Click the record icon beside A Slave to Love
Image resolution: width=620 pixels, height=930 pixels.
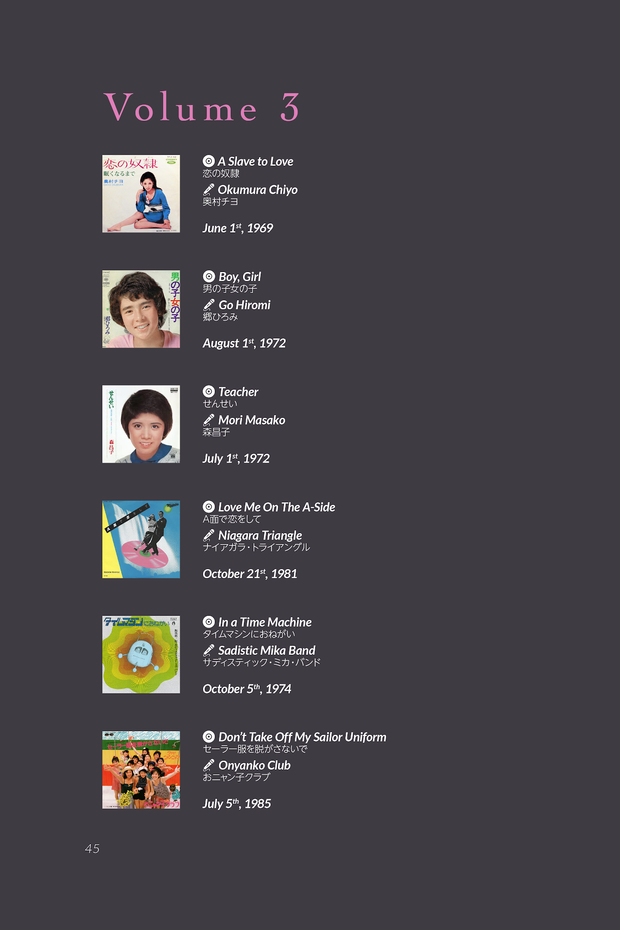(208, 161)
